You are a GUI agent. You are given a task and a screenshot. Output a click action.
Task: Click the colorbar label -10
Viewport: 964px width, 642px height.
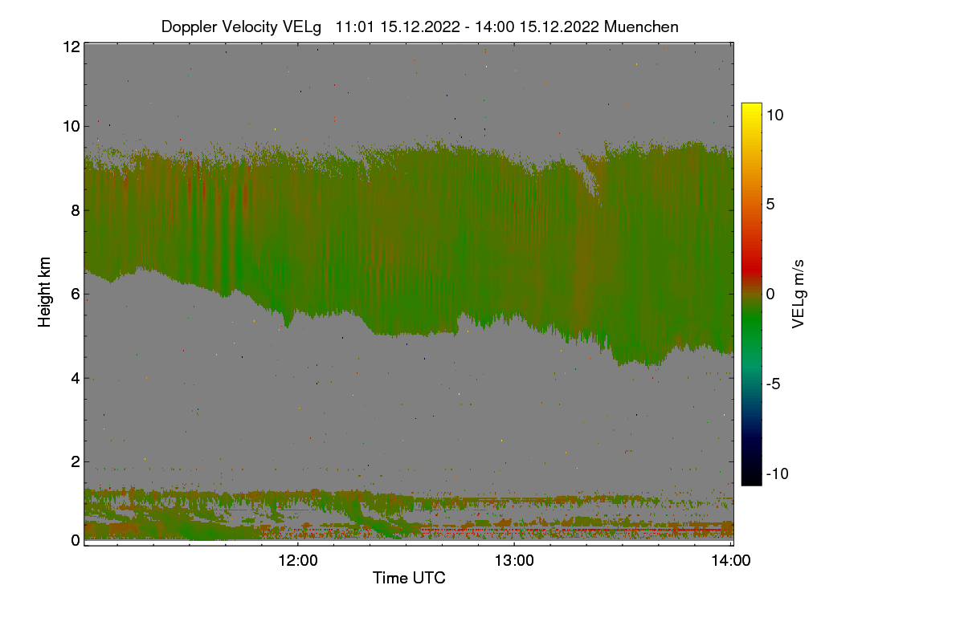click(779, 473)
